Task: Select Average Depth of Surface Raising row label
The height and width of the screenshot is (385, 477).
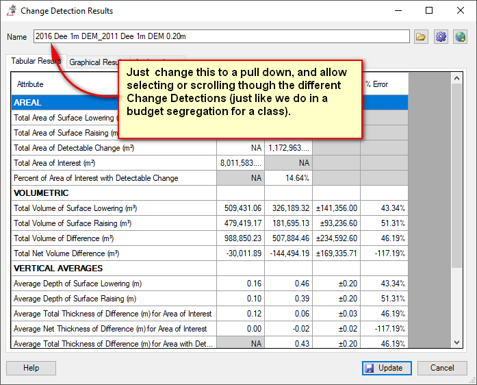Action: [75, 299]
